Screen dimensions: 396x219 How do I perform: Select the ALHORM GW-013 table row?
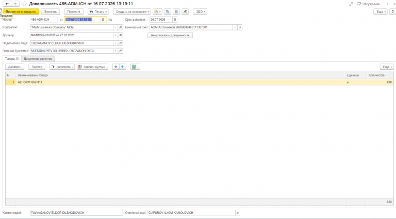tap(199, 82)
